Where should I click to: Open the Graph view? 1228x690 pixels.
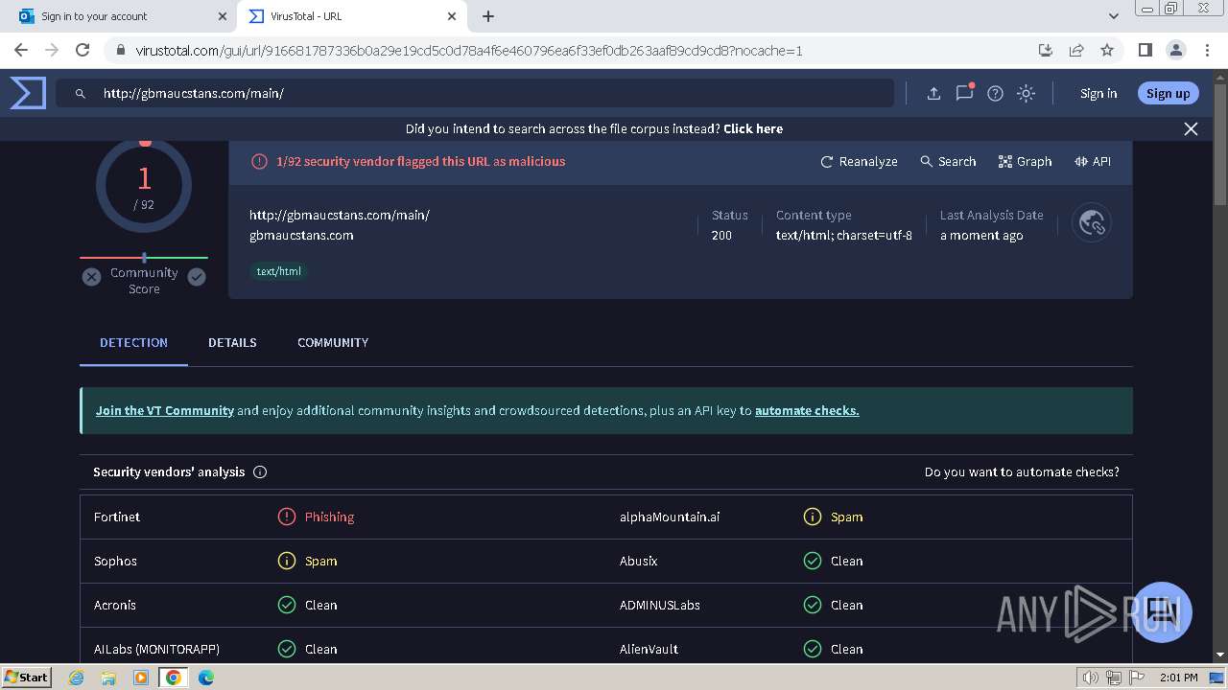[1025, 161]
